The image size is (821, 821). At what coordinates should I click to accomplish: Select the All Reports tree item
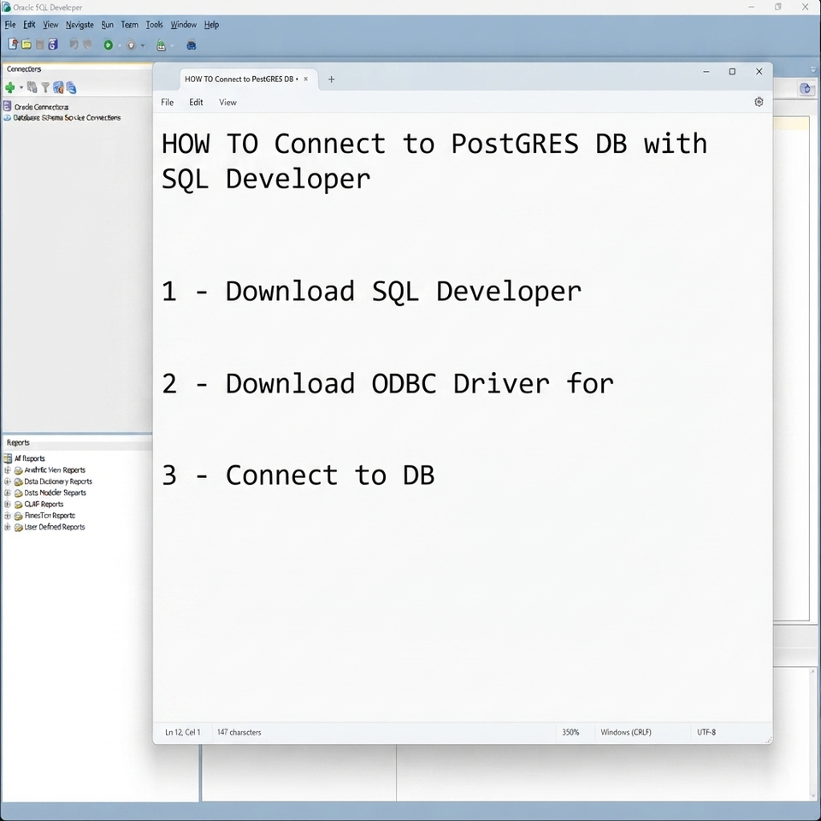tap(29, 458)
